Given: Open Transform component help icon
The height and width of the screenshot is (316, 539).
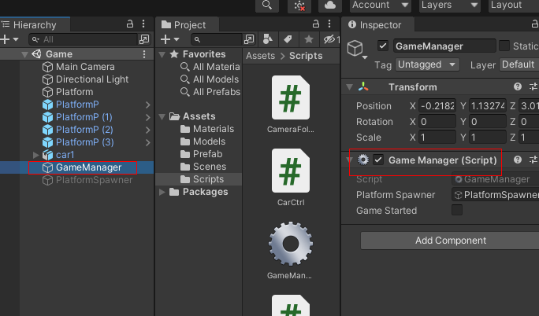Looking at the screenshot, I should pos(518,86).
